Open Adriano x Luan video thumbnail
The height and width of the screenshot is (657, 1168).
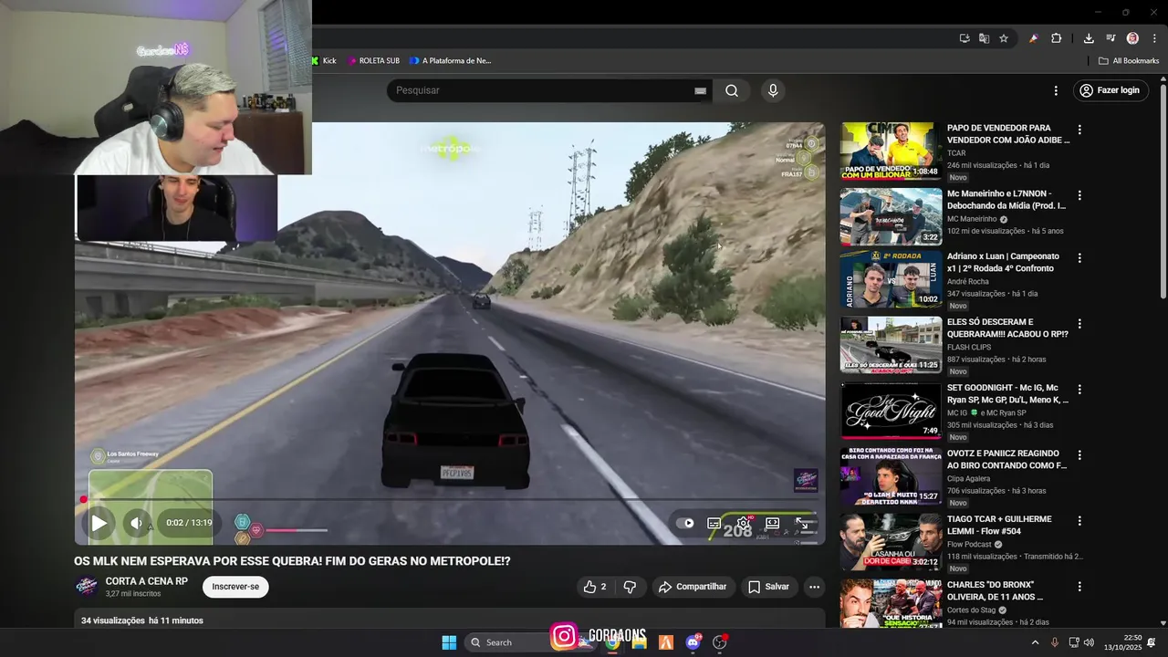(x=891, y=282)
